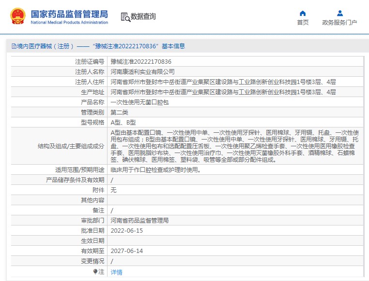Click the 首页 home icon

click(x=303, y=13)
